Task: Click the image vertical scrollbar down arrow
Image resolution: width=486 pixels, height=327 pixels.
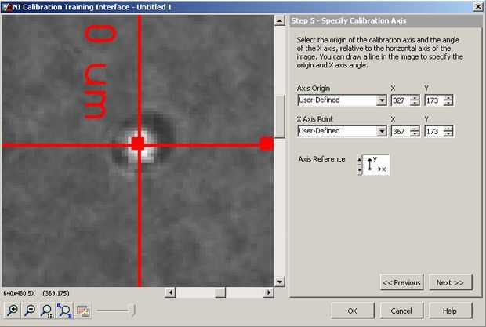Action: pos(280,282)
